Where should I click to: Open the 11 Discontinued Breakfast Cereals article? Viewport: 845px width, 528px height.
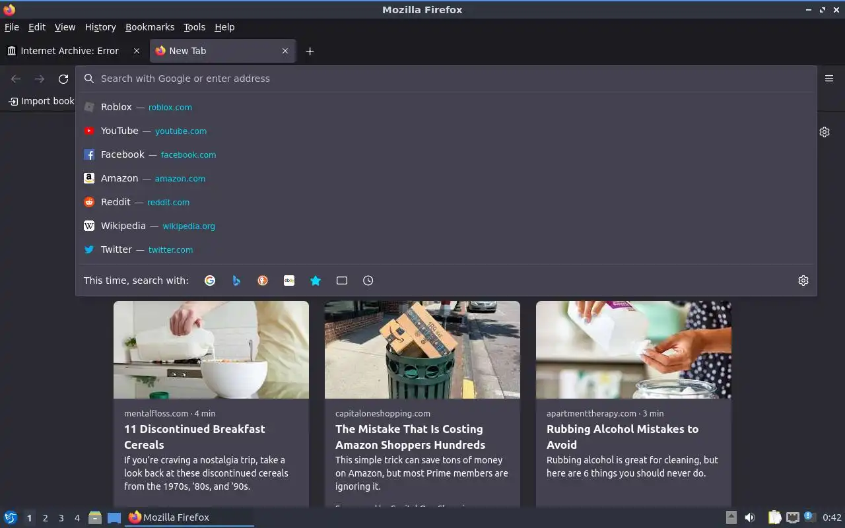tap(195, 437)
